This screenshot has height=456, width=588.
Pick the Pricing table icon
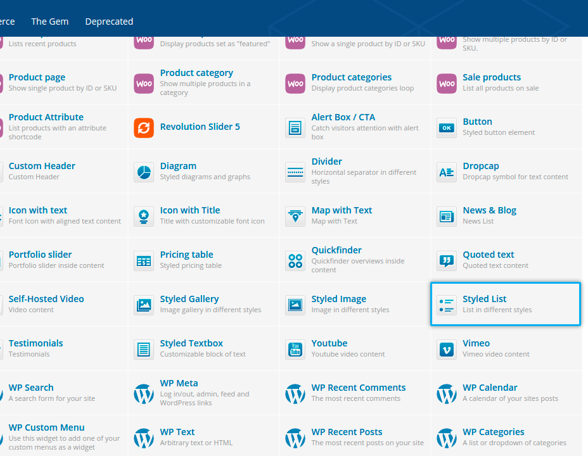coord(144,260)
